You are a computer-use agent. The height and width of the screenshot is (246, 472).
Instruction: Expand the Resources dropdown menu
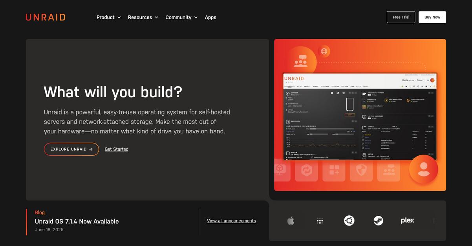pos(143,17)
